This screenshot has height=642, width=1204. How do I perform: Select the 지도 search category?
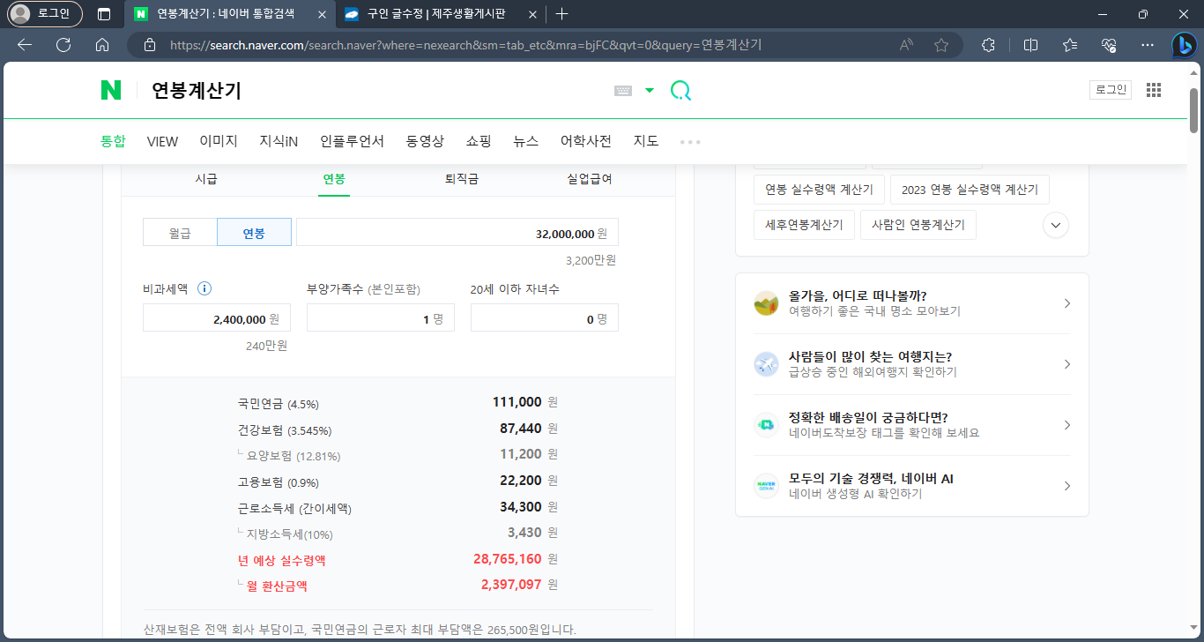[x=646, y=141]
